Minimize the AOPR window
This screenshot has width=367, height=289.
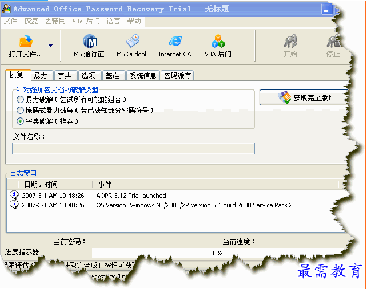[326, 9]
